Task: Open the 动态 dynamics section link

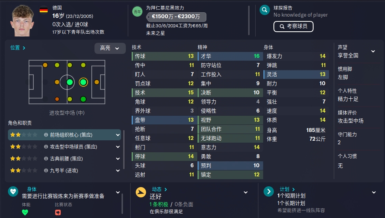Action: click(x=159, y=189)
